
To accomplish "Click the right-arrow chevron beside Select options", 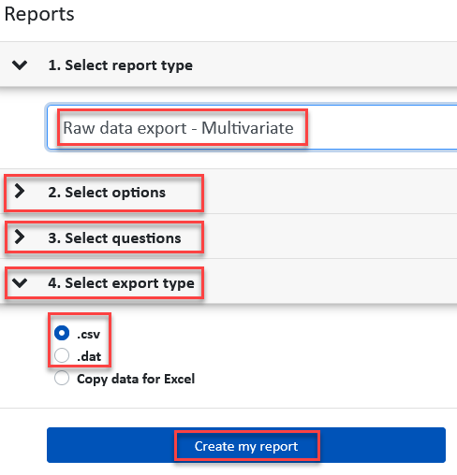I will click(20, 191).
